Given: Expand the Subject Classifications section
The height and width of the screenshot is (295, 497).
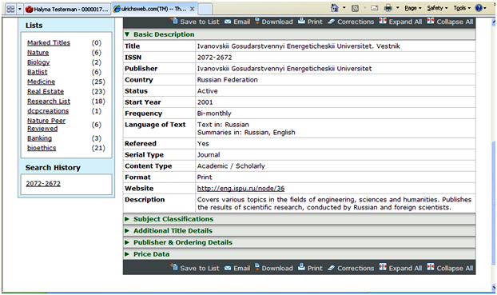Looking at the screenshot, I should tap(127, 219).
